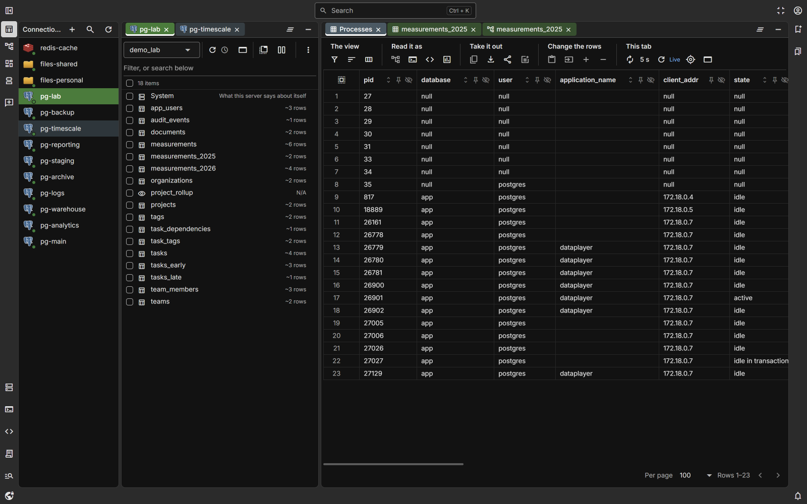Check the teams table checkbox
This screenshot has height=504, width=807.
click(x=130, y=302)
